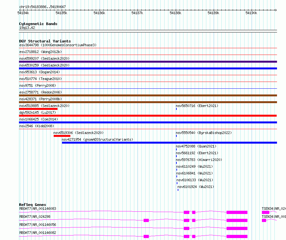This screenshot has height=240, width=286.
Task: Open variant nsv953613 (Dogan2014)
Action: [x=40, y=72]
